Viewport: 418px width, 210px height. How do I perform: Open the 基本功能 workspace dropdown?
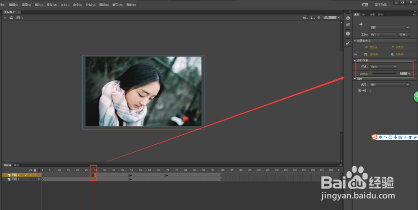[x=382, y=5]
